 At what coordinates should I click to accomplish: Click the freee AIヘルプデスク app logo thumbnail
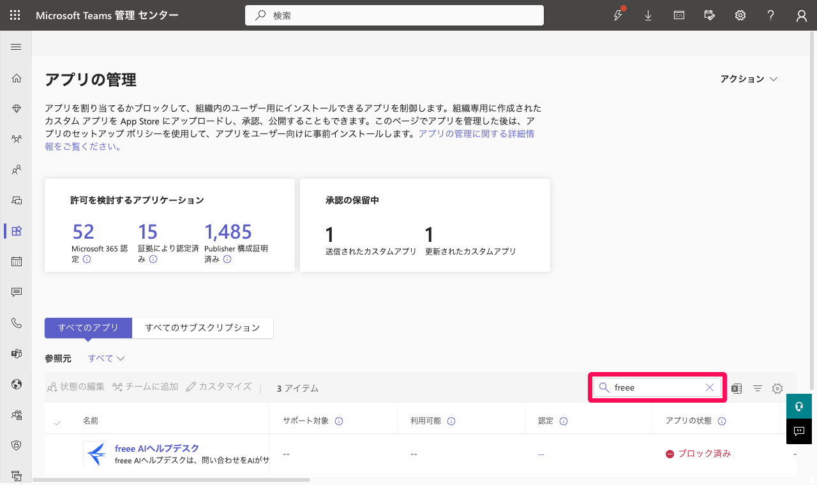click(96, 454)
